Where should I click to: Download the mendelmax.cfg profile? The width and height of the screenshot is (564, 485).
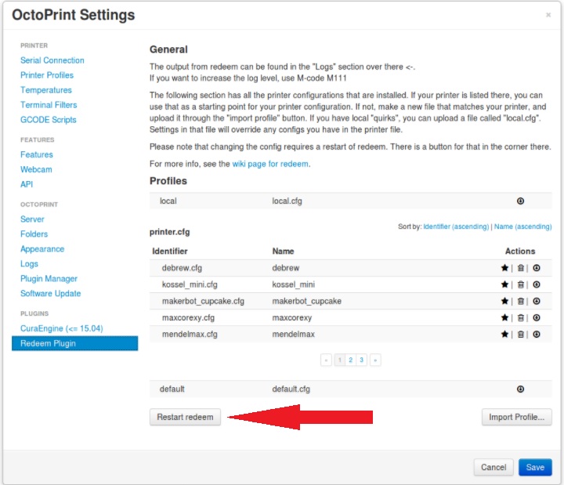537,335
